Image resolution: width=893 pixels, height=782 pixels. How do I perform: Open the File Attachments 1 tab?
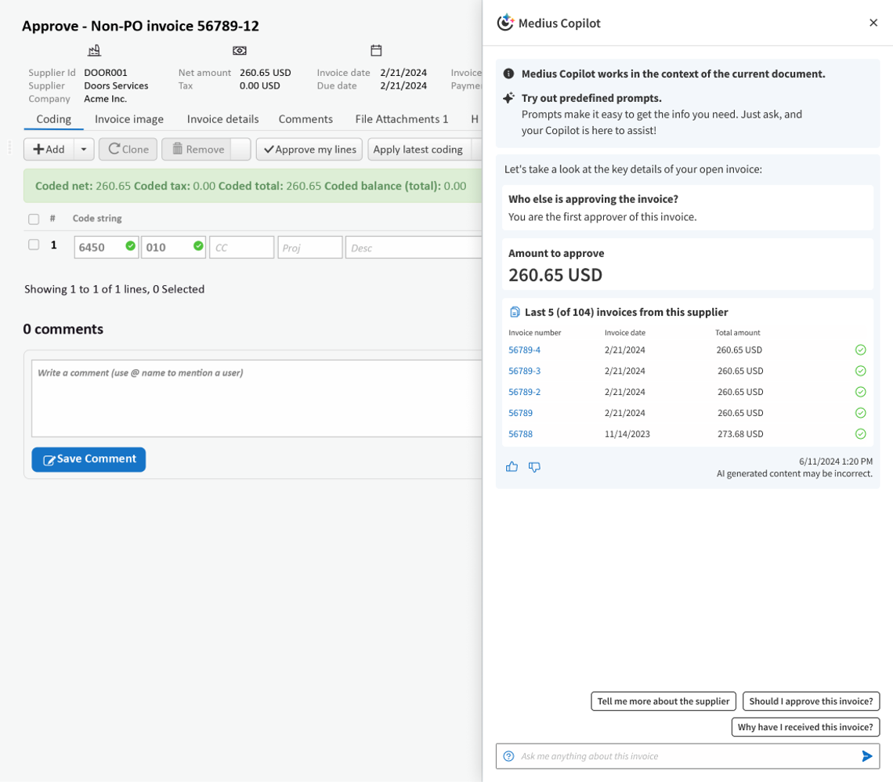(x=402, y=119)
